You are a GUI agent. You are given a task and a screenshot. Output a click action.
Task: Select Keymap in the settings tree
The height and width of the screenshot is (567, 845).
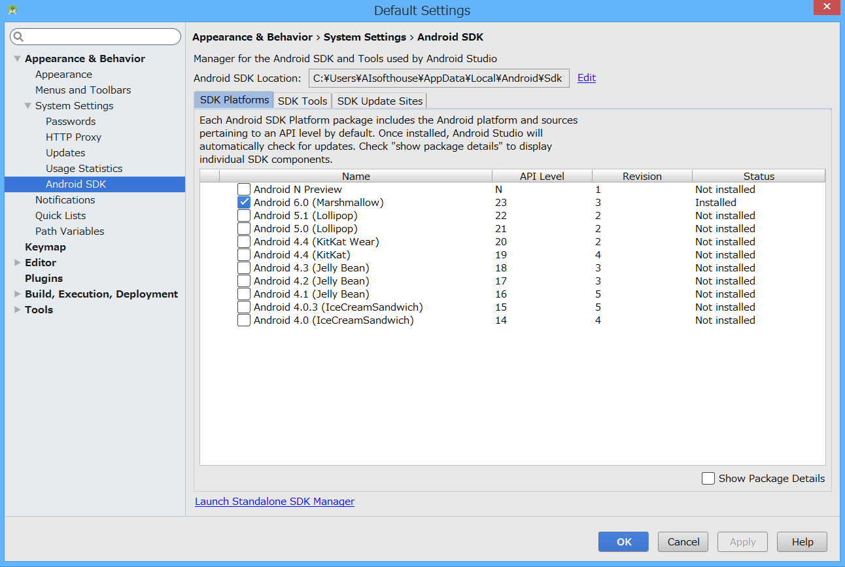(45, 247)
